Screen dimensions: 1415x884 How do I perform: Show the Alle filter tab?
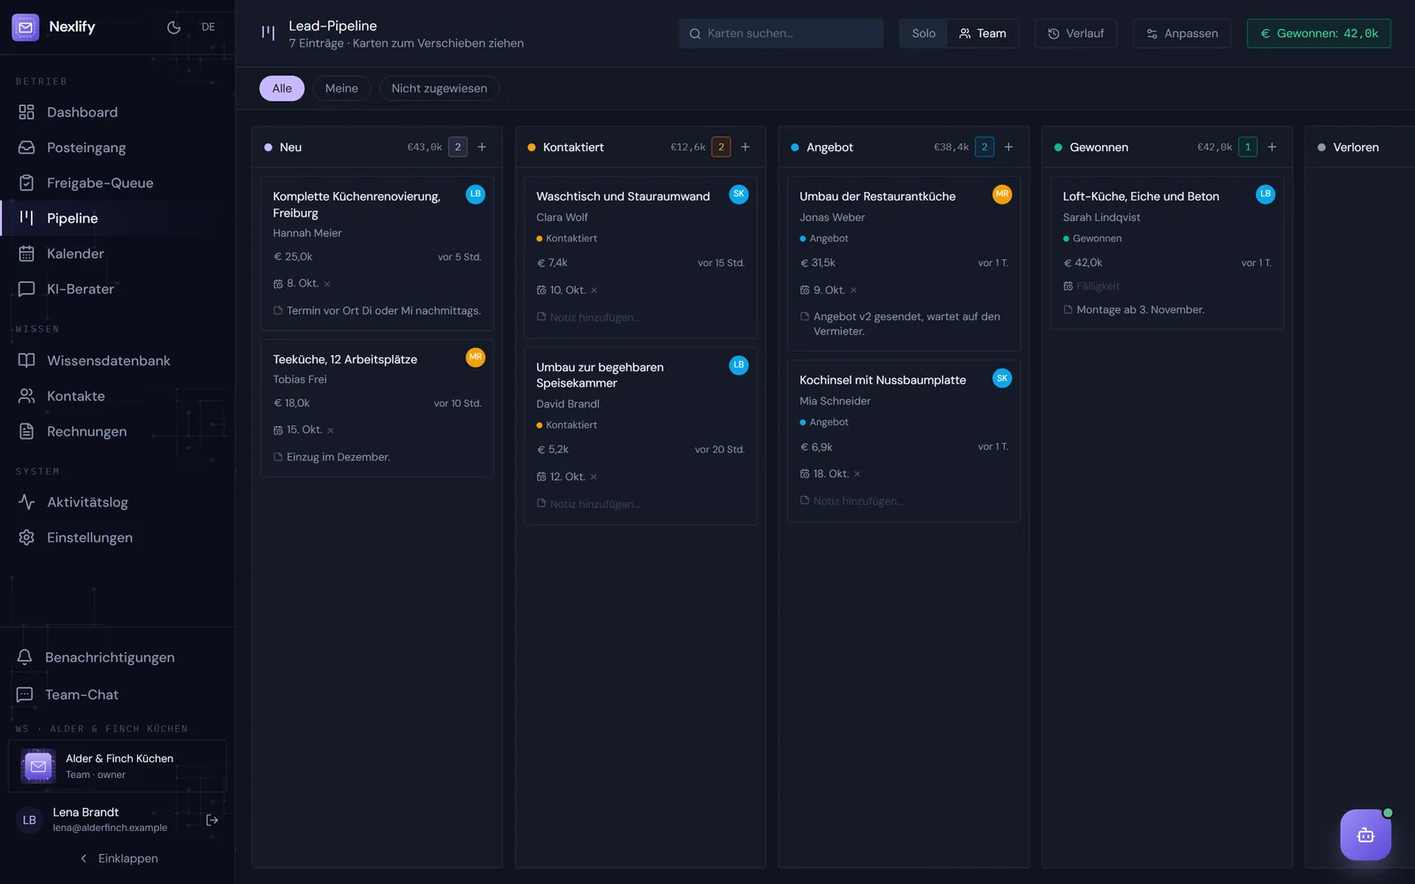point(282,88)
